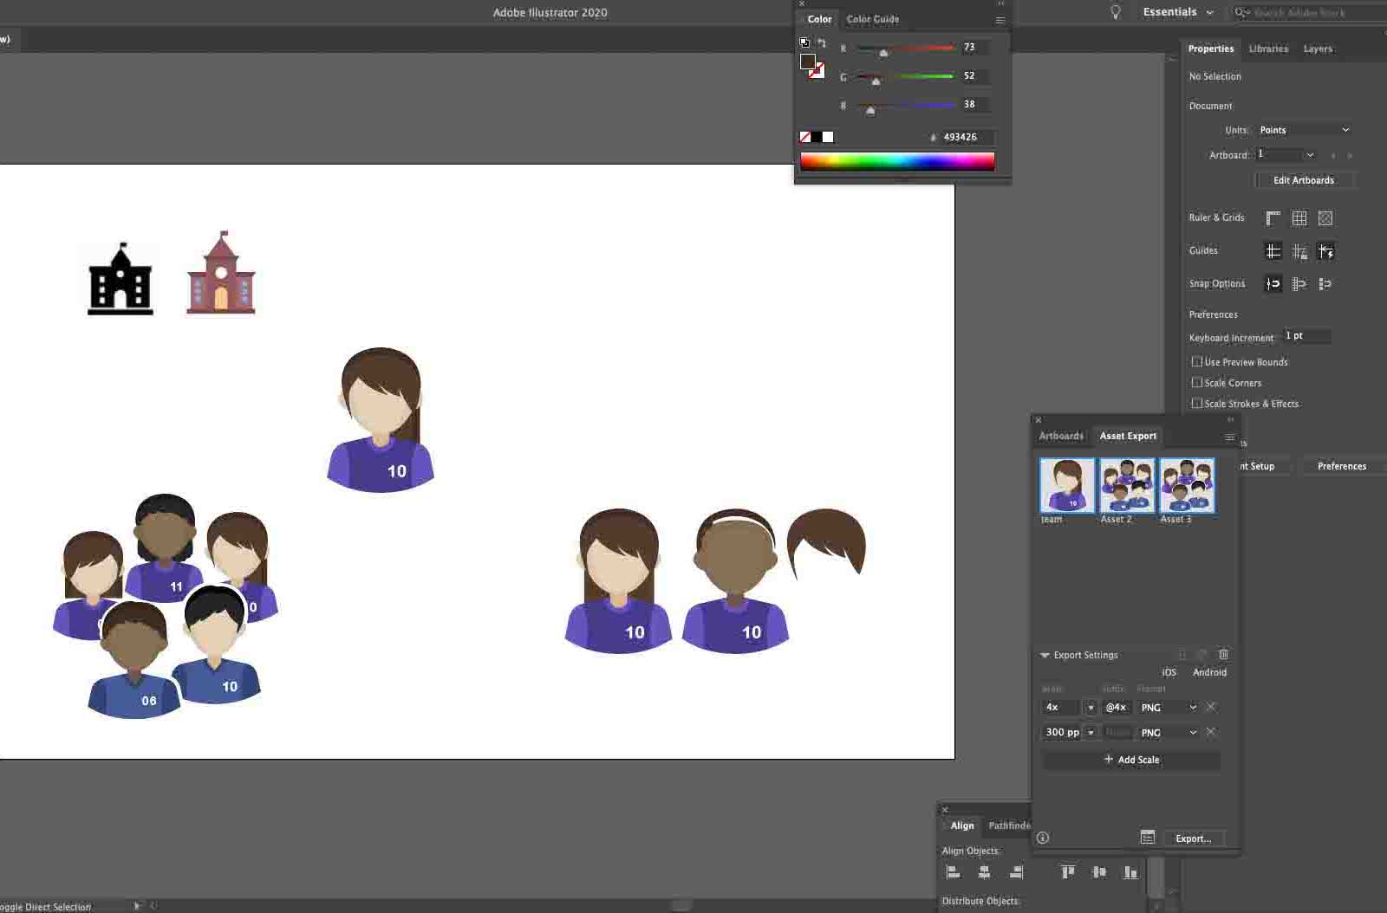The height and width of the screenshot is (913, 1387).
Task: Toggle Smart Guides icon in Guides row
Action: [x=1325, y=251]
